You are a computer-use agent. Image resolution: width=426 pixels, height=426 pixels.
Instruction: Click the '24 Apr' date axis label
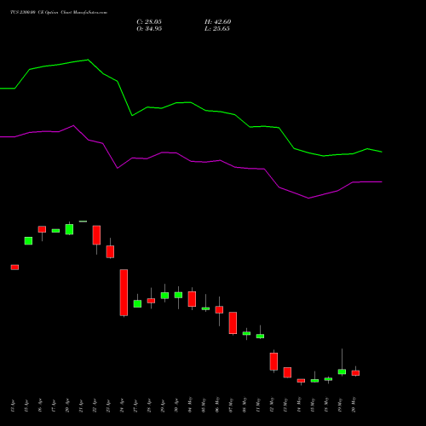pyautogui.click(x=122, y=406)
